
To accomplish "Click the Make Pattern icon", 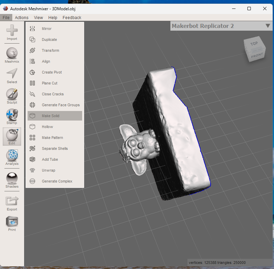I will pyautogui.click(x=32, y=138).
